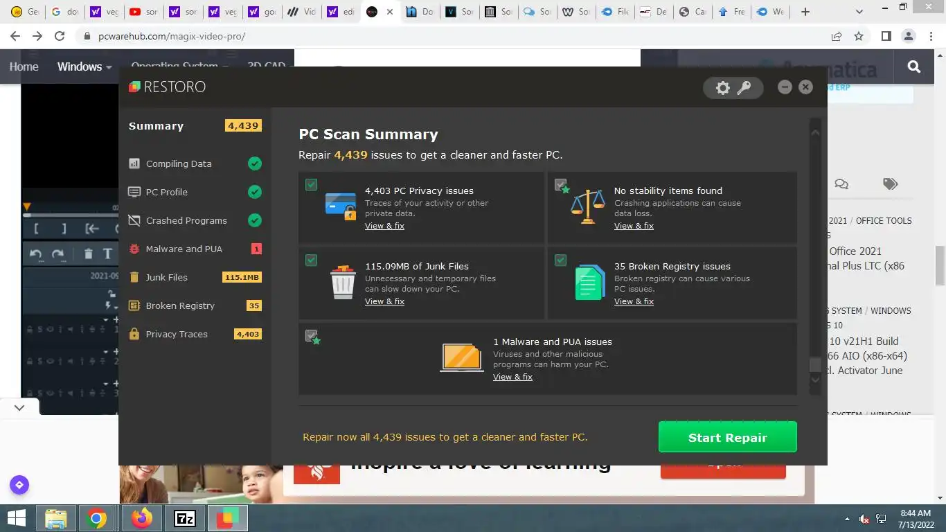
Task: Switch to the Wikipedia tab
Action: tap(578, 12)
